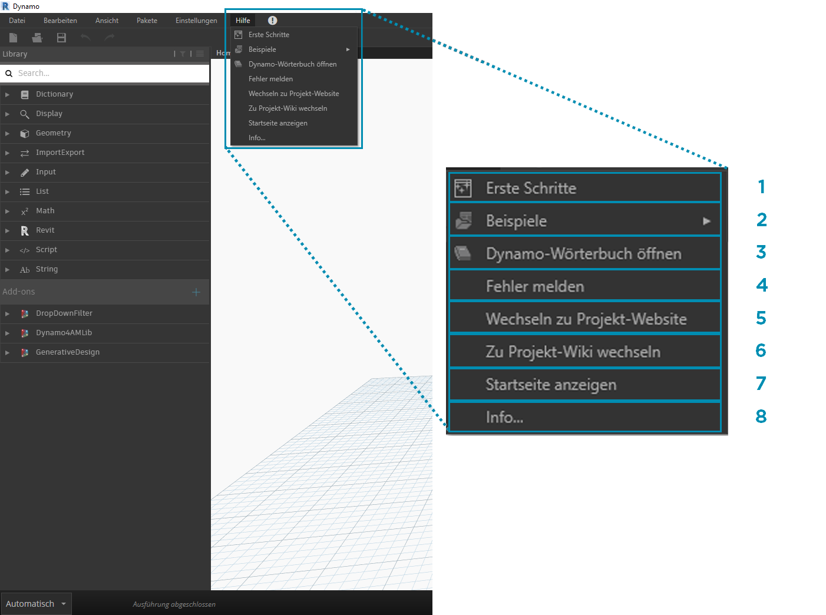
Task: Click the 'Ausführung abgeschlossen' status text
Action: click(x=174, y=604)
